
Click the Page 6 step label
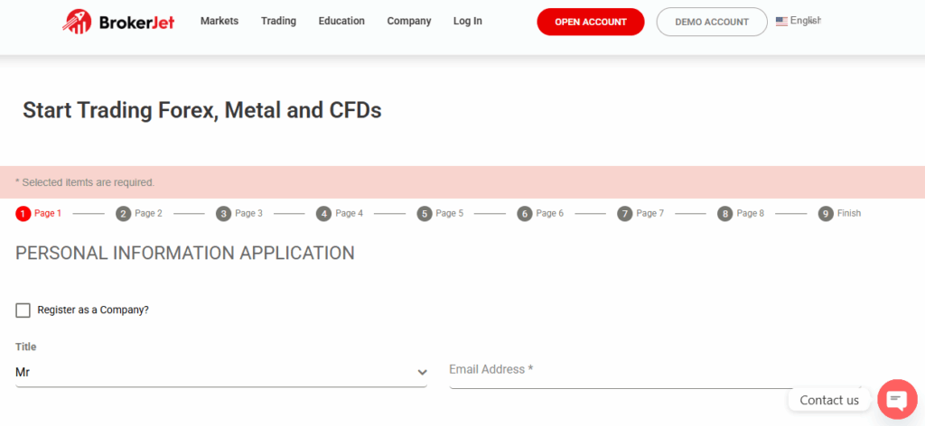coord(550,213)
